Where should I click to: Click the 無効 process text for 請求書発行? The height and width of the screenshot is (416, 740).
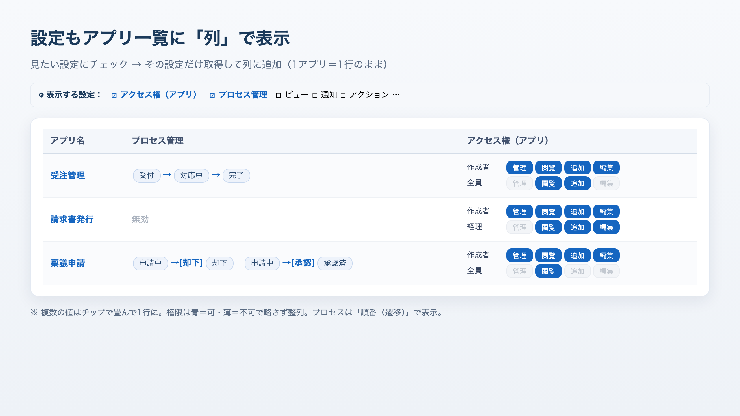pyautogui.click(x=140, y=219)
